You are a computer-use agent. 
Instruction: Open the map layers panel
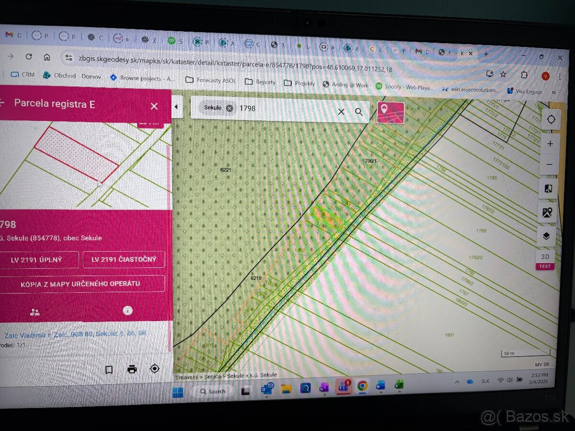546,236
